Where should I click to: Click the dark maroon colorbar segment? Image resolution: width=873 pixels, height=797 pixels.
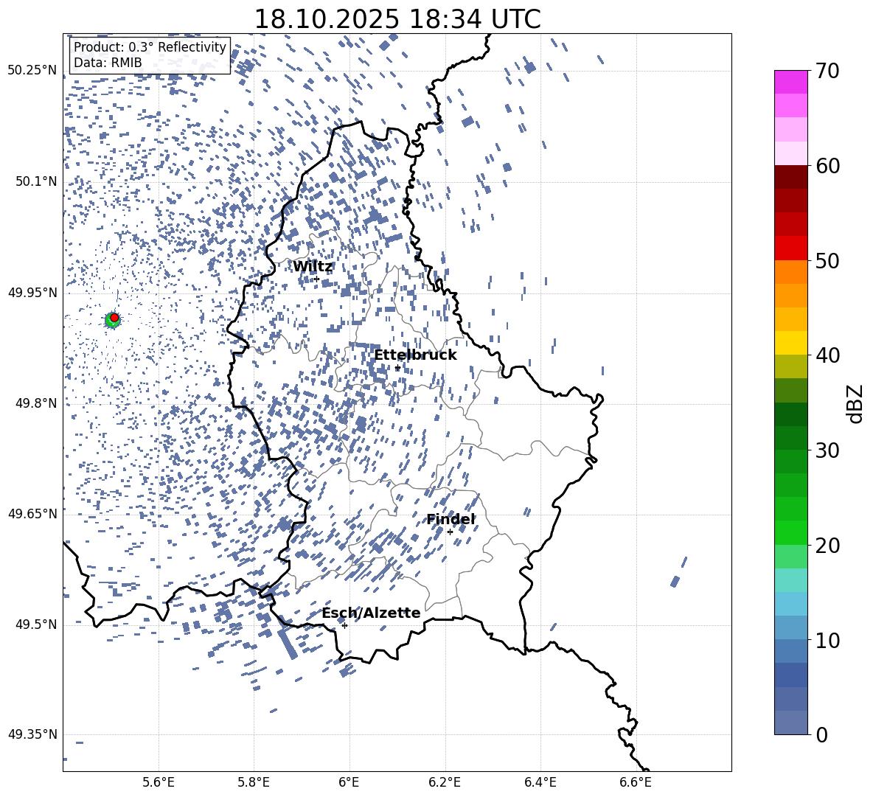791,177
